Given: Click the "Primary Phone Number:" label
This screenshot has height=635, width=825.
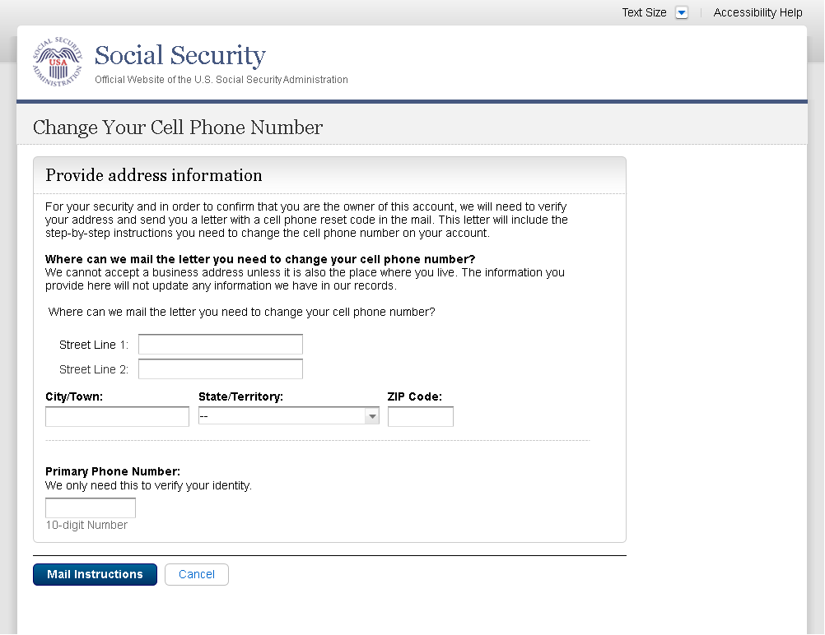Looking at the screenshot, I should [112, 471].
